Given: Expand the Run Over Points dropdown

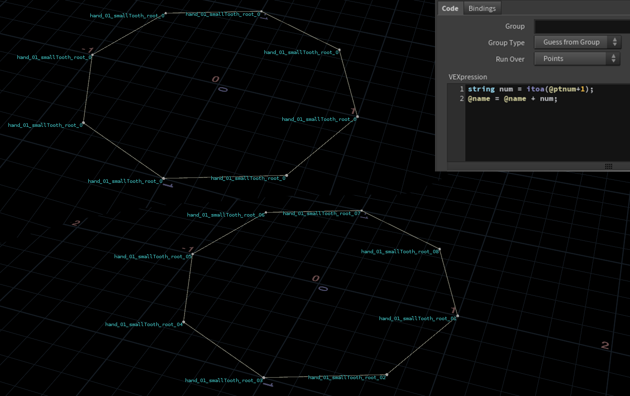Looking at the screenshot, I should 577,59.
